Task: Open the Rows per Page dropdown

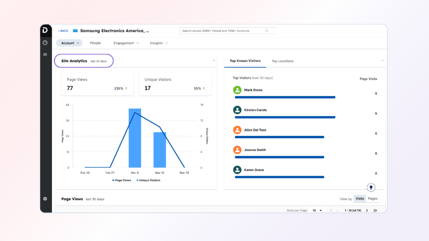Action: click(x=317, y=210)
